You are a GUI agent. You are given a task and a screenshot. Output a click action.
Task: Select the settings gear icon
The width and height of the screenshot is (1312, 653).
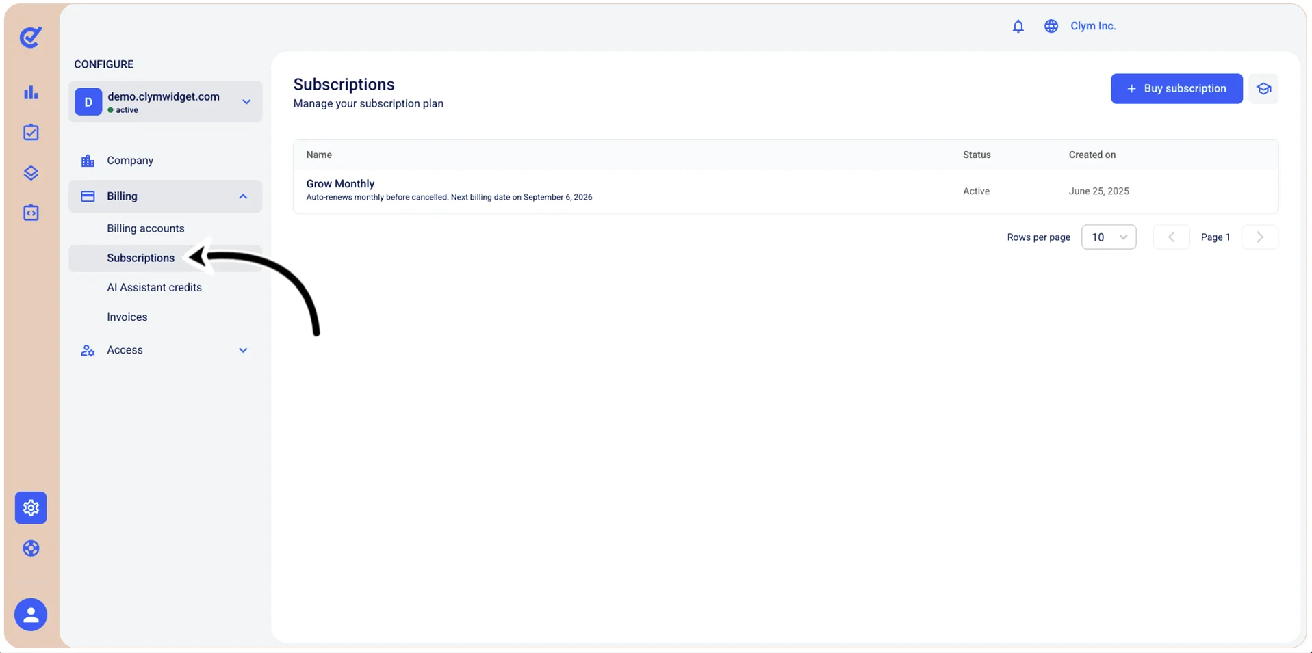click(31, 507)
